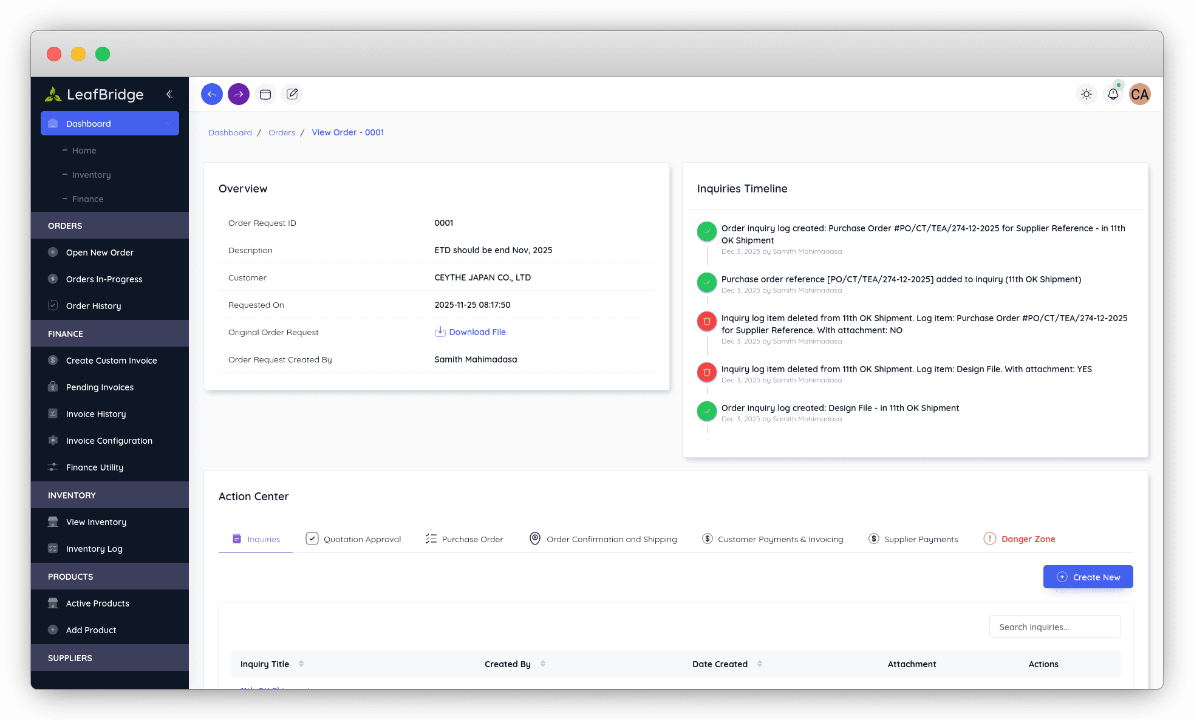The width and height of the screenshot is (1194, 720).
Task: Open Inventory under Dashboard
Action: (x=91, y=175)
